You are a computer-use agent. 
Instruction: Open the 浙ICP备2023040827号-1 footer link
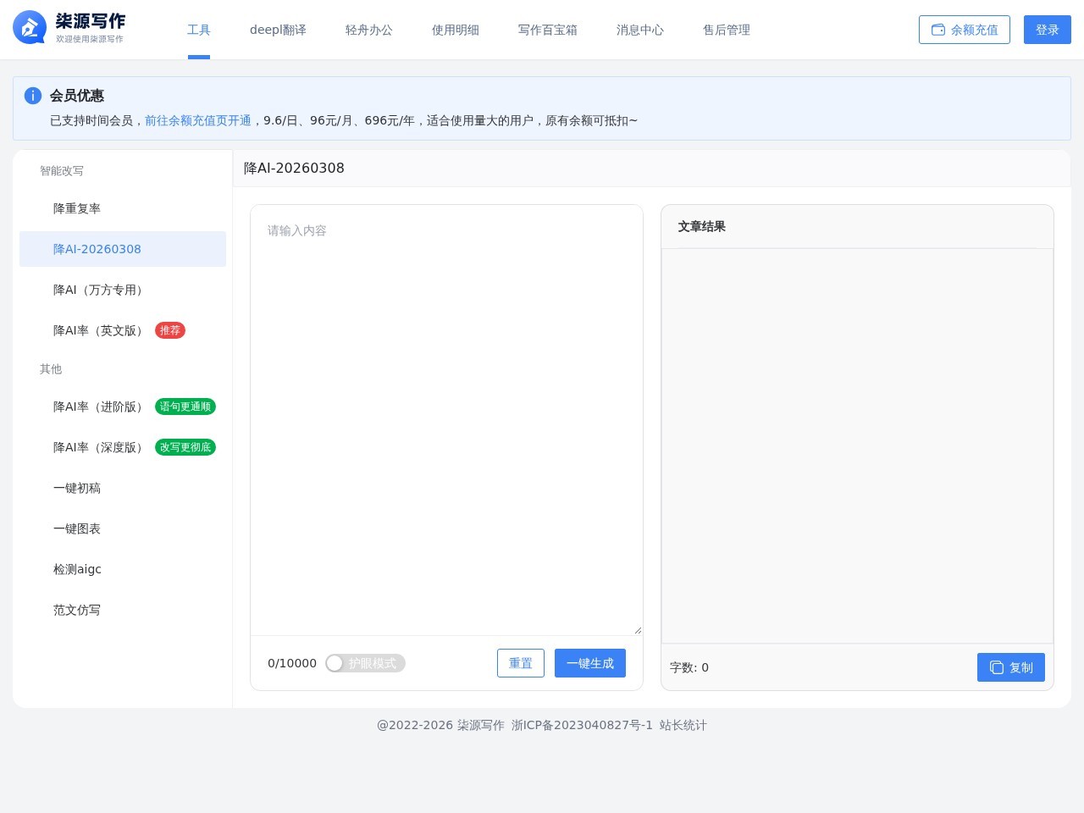[x=583, y=725]
